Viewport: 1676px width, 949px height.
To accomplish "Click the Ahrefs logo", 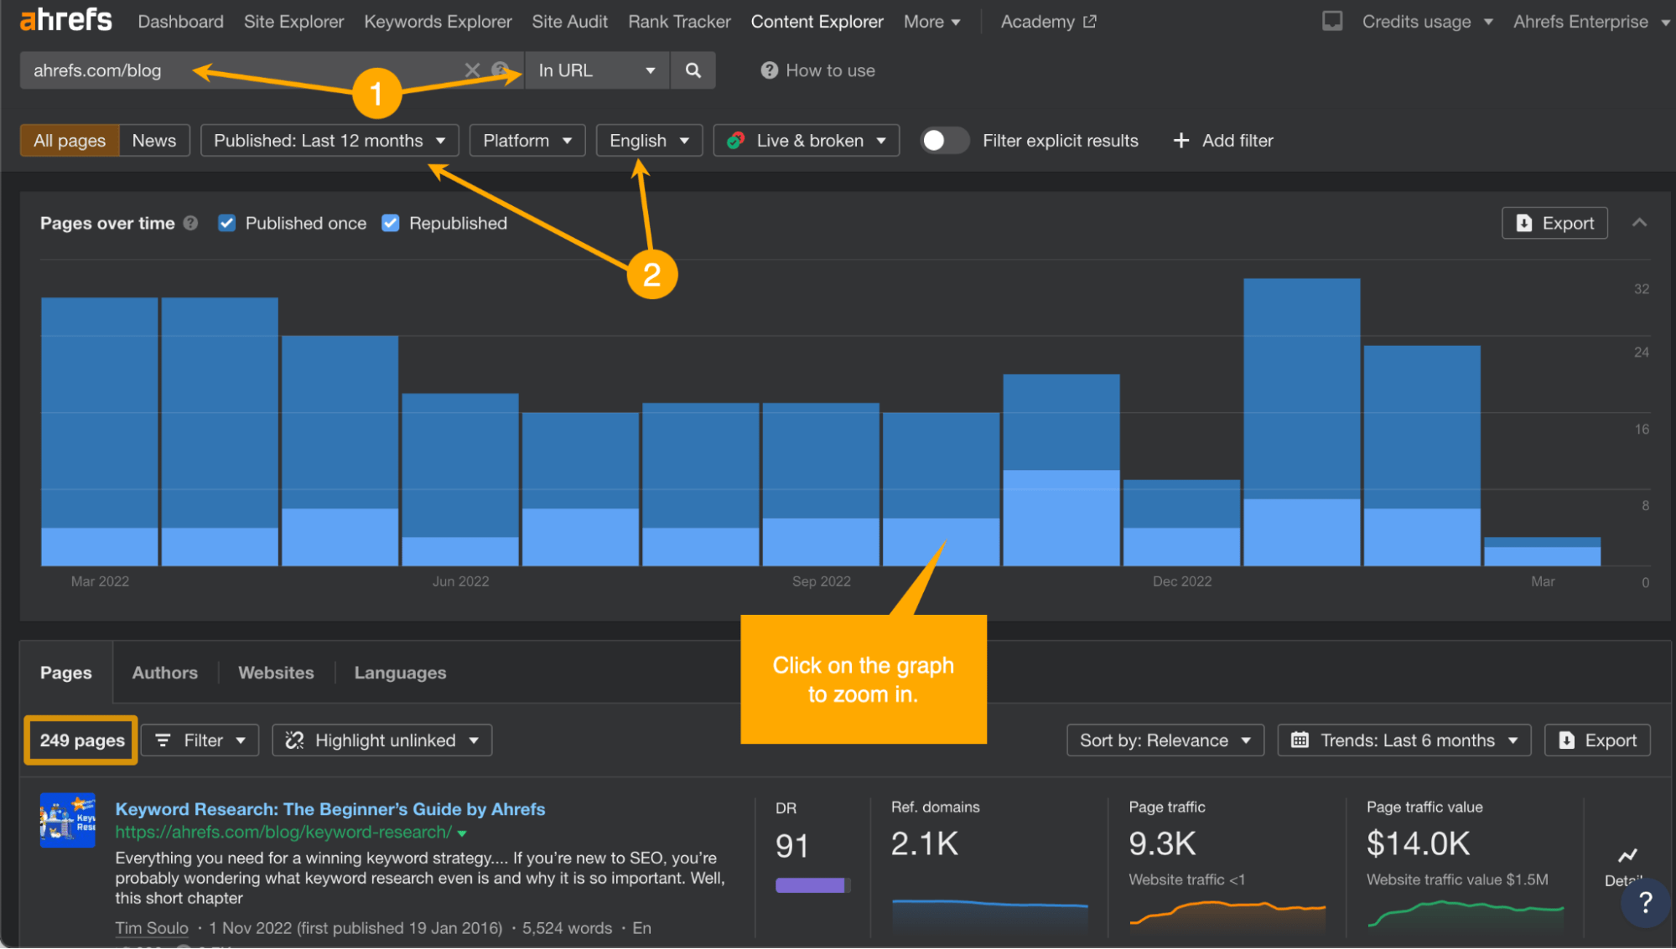I will (66, 20).
